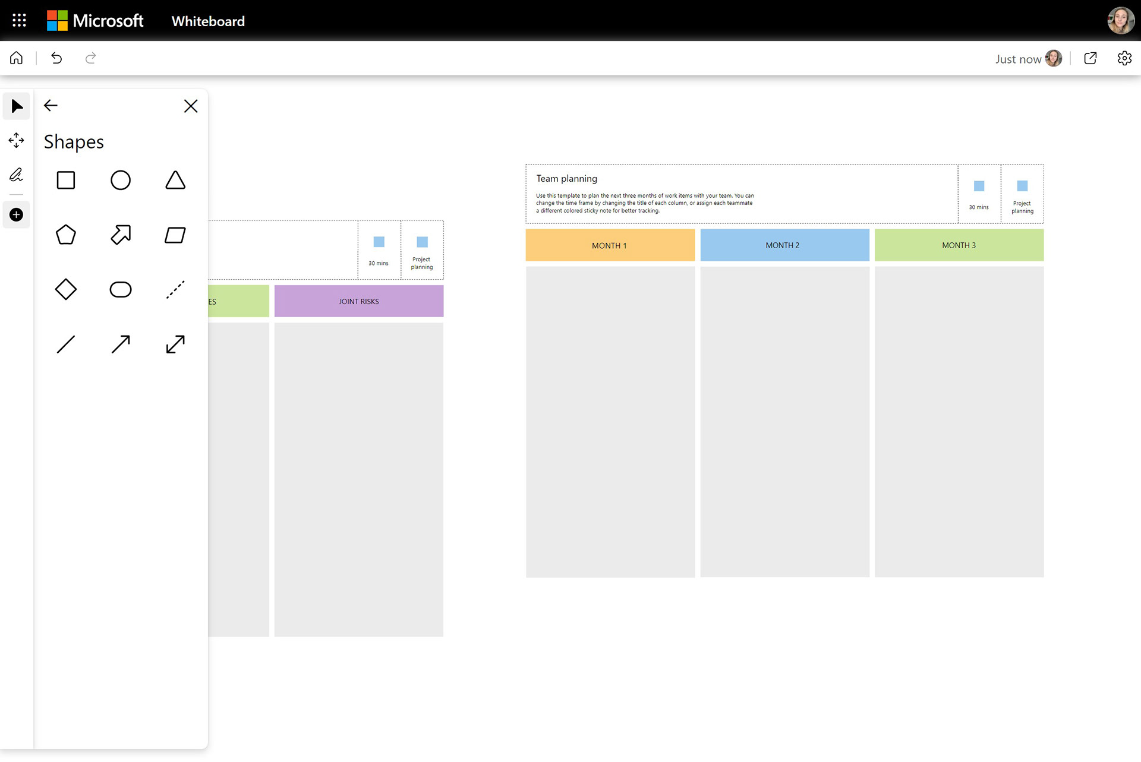Choose the pentagon shape
Image resolution: width=1141 pixels, height=762 pixels.
pyautogui.click(x=66, y=235)
